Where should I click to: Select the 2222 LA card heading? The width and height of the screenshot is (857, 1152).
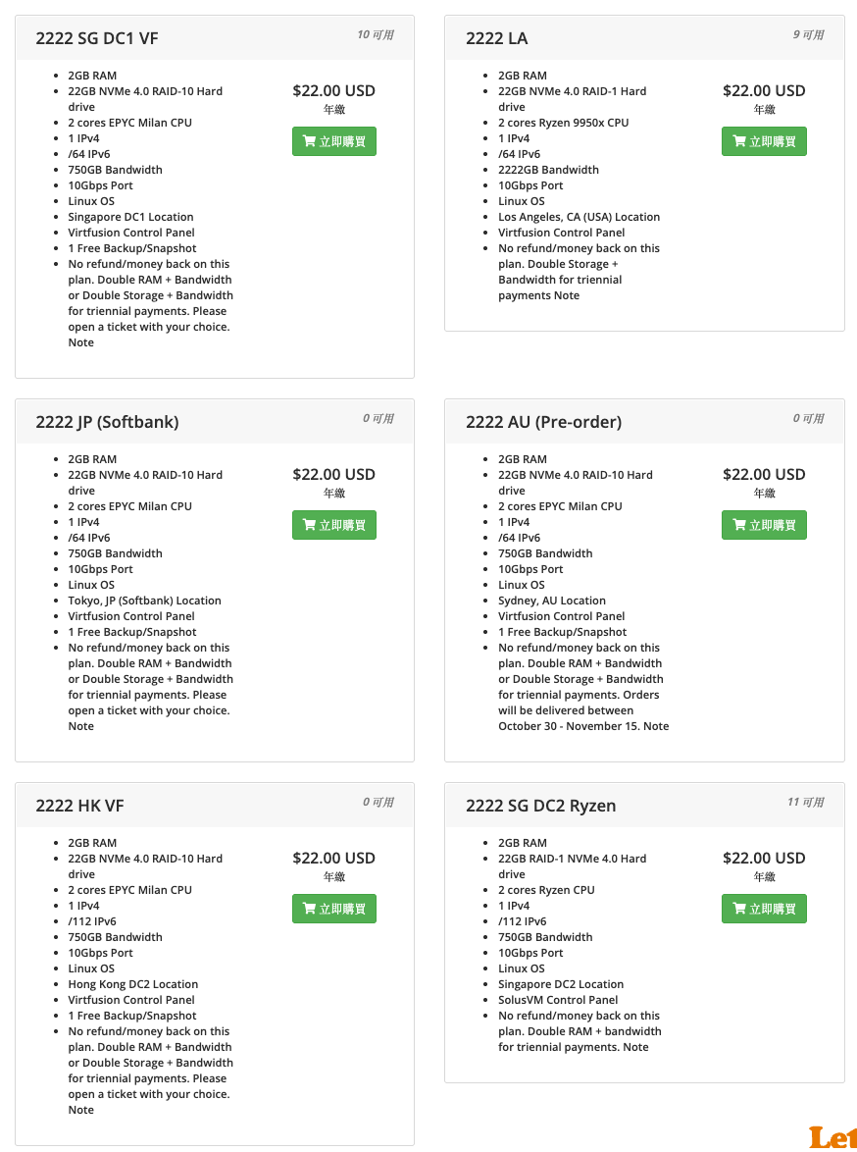[497, 38]
